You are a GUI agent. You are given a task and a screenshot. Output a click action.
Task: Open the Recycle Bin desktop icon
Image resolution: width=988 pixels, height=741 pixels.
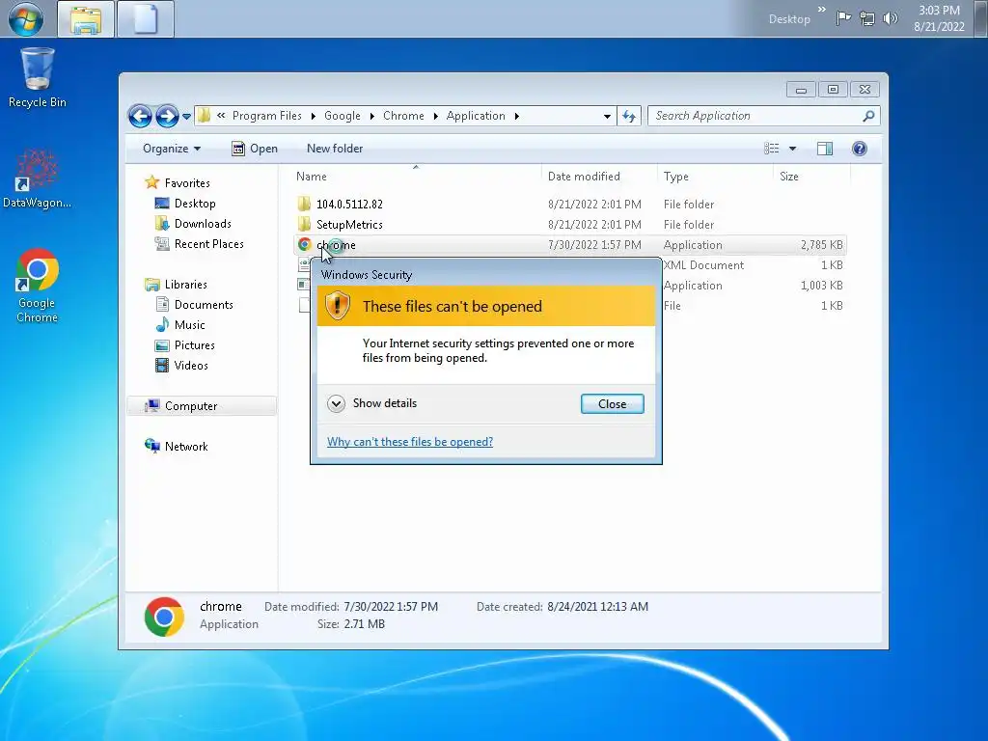[x=38, y=78]
